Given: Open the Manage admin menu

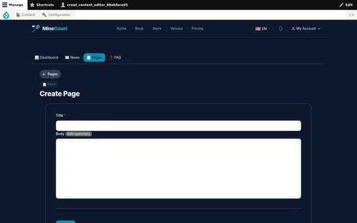Looking at the screenshot, I should coord(13,5).
